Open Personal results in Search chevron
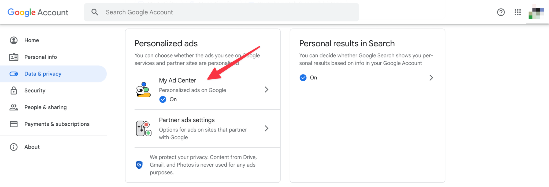The width and height of the screenshot is (549, 187). pyautogui.click(x=431, y=78)
